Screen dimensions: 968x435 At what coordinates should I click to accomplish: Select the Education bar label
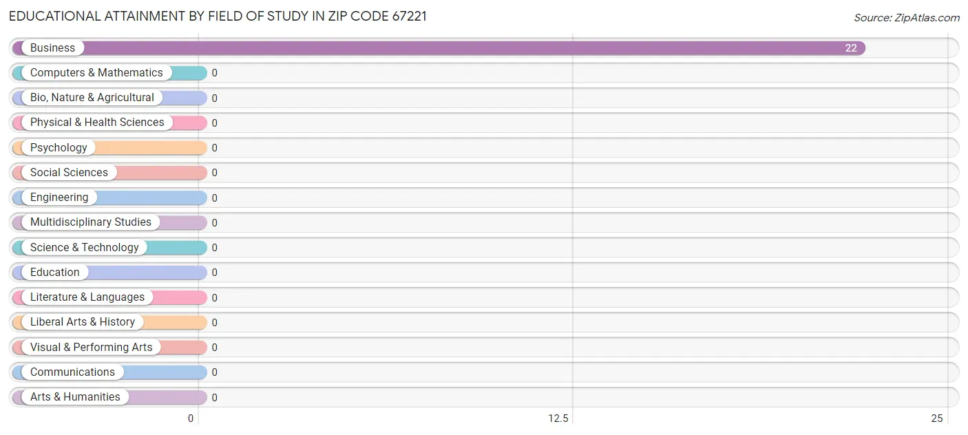[55, 272]
